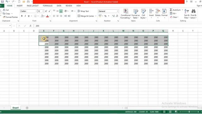Open the font size dropdown
Viewport: 202px width, 114px height.
point(43,11)
